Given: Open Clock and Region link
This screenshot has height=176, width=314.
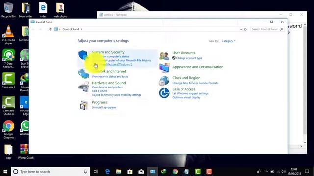Looking at the screenshot, I should pyautogui.click(x=186, y=78).
